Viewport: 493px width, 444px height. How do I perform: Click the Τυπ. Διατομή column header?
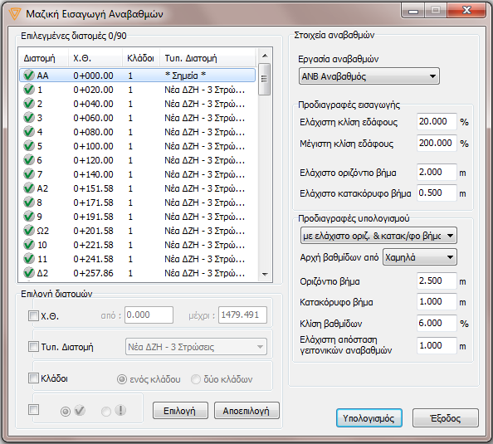207,58
